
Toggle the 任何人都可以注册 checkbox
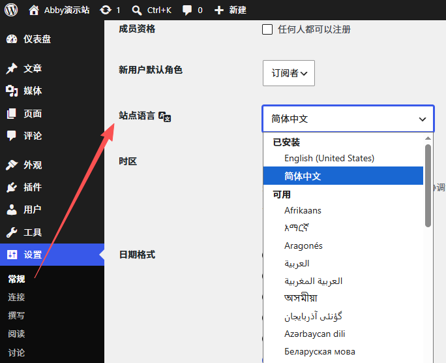(x=267, y=29)
